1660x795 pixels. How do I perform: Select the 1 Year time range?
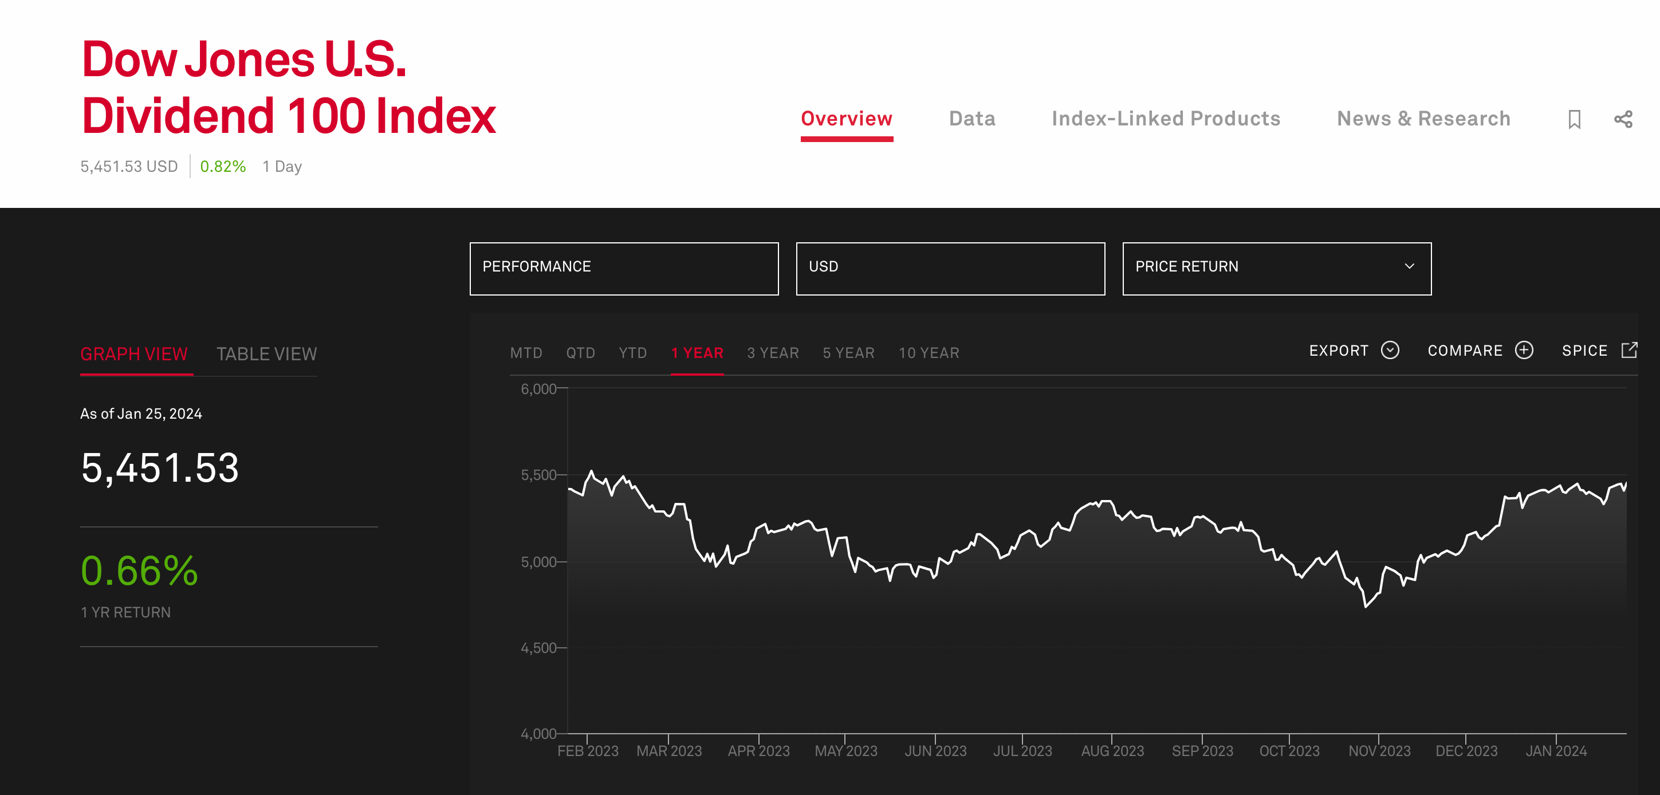pyautogui.click(x=697, y=353)
